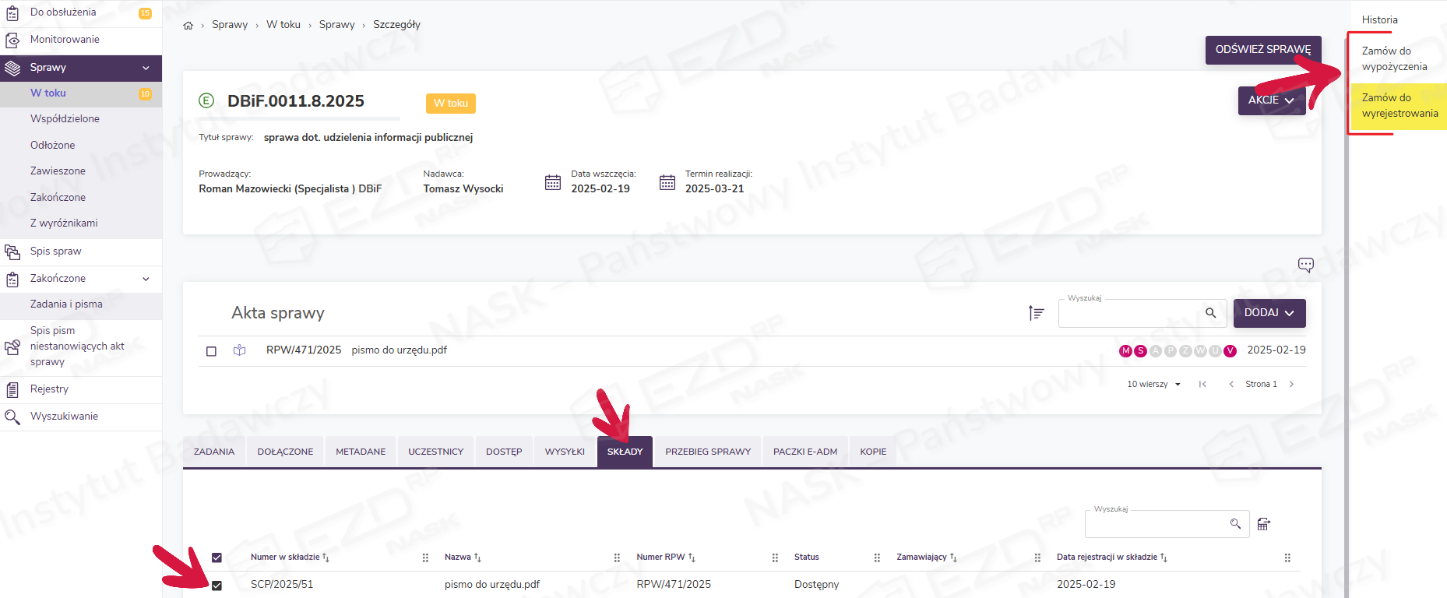Click the sort order icon in Akta sprawy
Screen dimensions: 1447x598
point(1036,313)
